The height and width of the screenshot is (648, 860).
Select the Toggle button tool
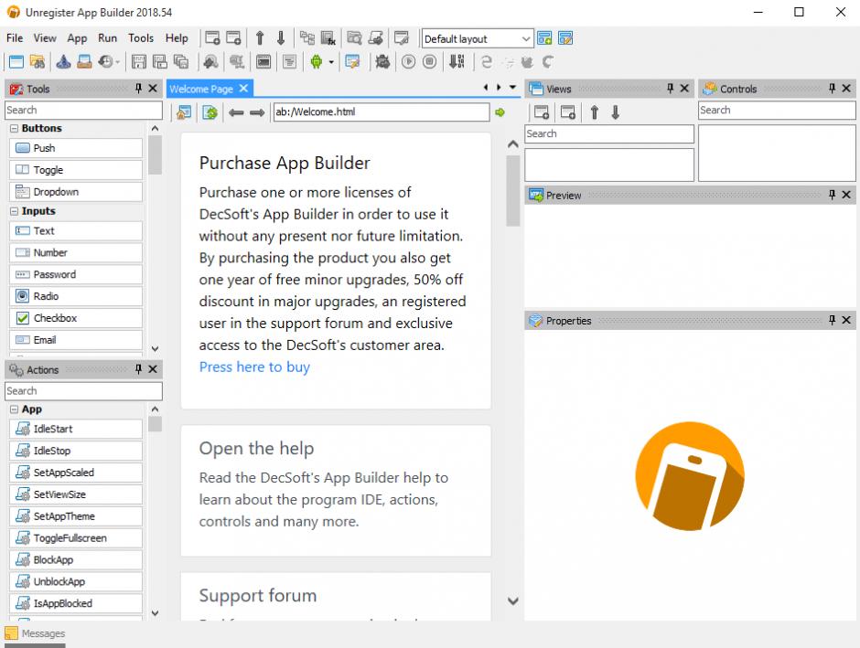[76, 170]
